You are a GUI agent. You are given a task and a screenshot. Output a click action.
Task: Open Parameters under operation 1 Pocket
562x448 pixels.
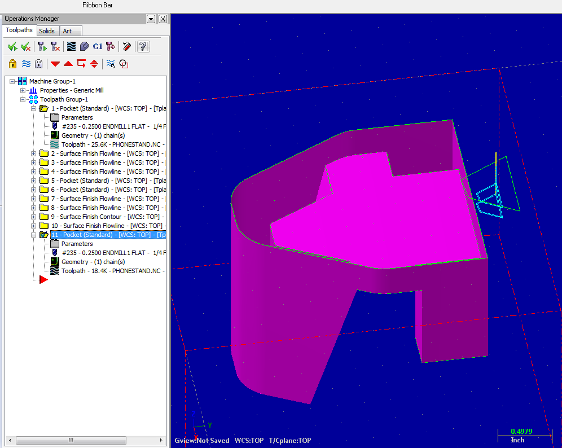77,117
